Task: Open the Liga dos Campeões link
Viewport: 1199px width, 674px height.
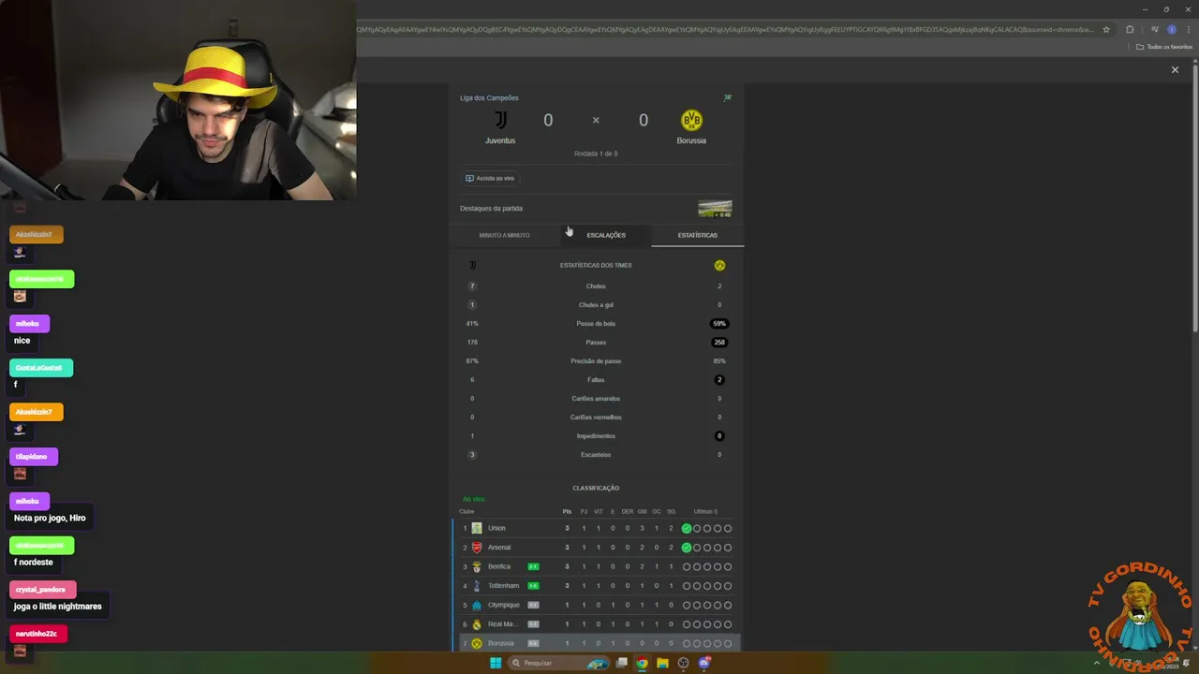Action: pos(489,97)
